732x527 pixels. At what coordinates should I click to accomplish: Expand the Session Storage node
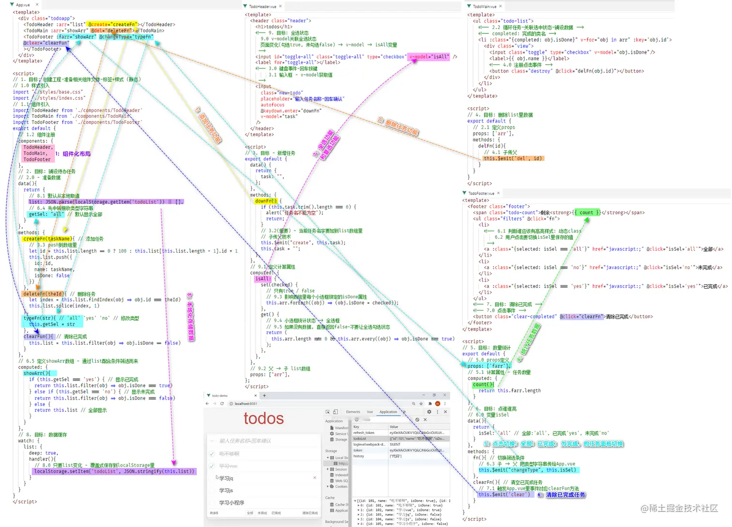click(328, 469)
